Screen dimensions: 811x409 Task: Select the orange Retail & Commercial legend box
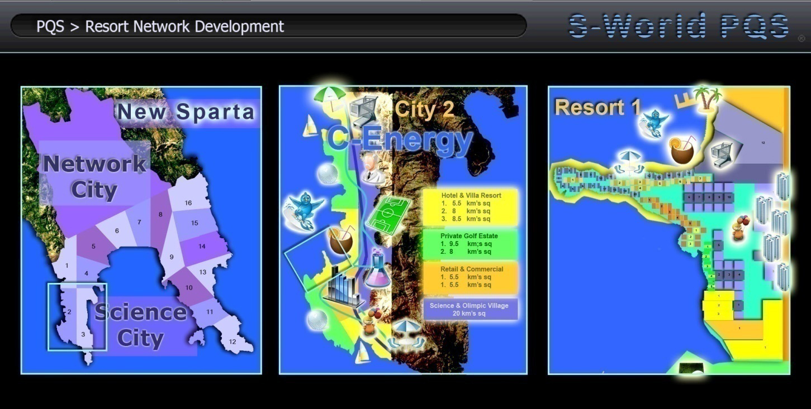(x=471, y=277)
